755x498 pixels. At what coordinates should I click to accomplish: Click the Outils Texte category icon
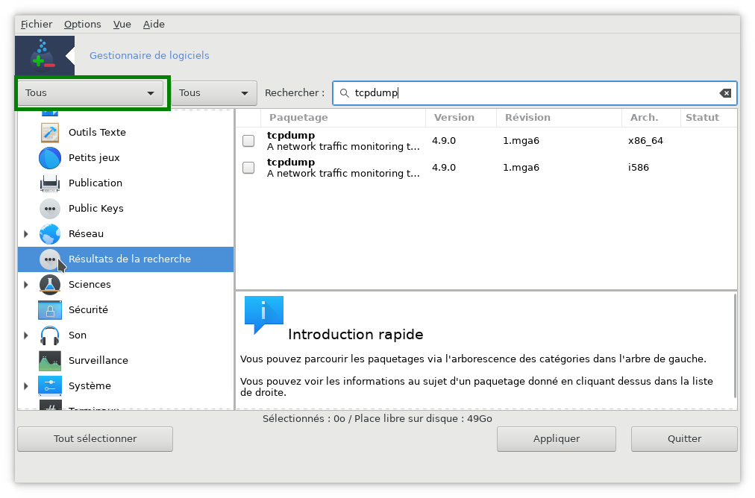(x=50, y=133)
